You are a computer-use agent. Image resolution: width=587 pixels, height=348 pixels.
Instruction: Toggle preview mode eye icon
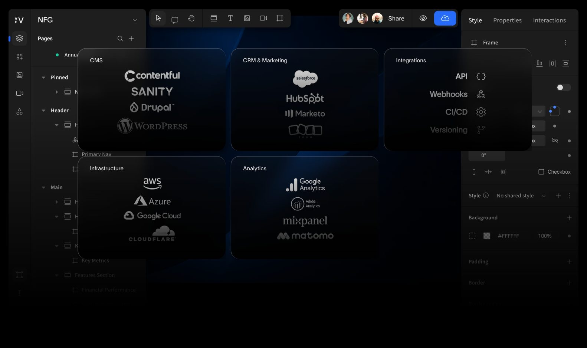click(423, 18)
